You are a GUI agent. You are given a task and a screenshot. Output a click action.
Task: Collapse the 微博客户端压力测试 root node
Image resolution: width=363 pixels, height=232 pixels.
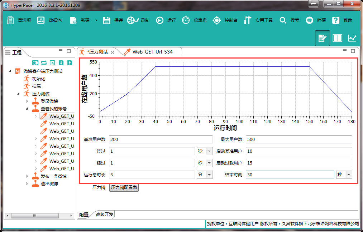(10, 71)
